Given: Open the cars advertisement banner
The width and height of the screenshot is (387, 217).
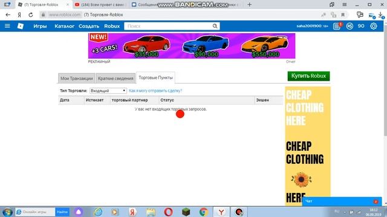Looking at the screenshot, I should 192,46.
